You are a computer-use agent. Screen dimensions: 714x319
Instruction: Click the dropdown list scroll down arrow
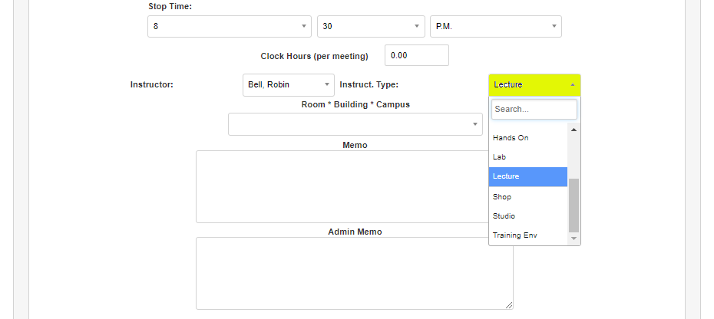pyautogui.click(x=574, y=238)
